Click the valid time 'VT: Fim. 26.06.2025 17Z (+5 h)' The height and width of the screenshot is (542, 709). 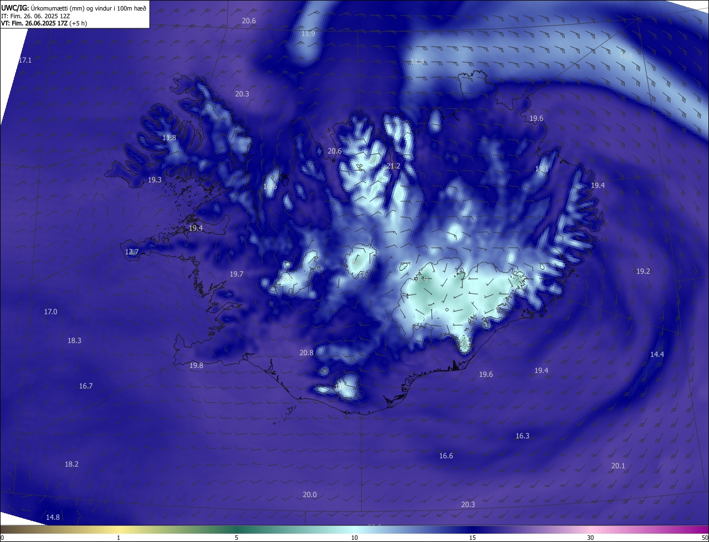tap(44, 23)
